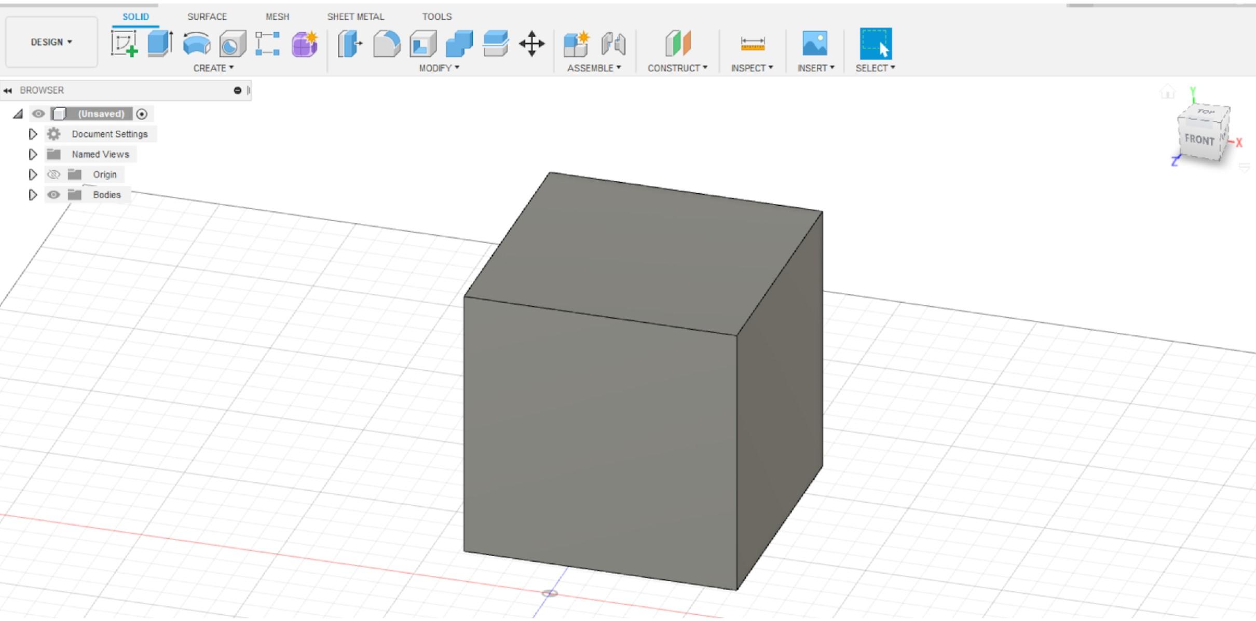Open the SELECT dropdown menu
The height and width of the screenshot is (621, 1256).
point(875,68)
